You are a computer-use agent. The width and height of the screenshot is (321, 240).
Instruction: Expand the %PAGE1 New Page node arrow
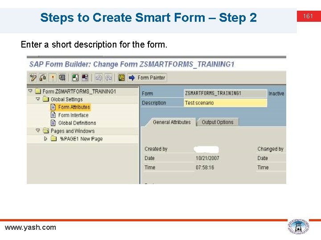[45, 139]
